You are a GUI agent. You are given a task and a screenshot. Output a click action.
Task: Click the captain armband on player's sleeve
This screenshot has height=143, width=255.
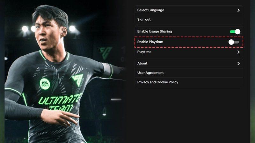point(107,71)
